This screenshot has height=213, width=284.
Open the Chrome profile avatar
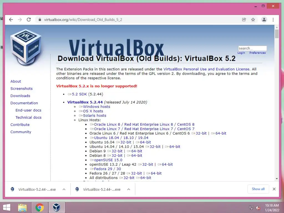pyautogui.click(x=264, y=20)
